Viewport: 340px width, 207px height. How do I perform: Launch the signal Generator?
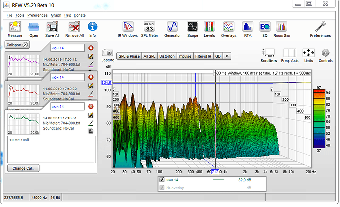172,27
